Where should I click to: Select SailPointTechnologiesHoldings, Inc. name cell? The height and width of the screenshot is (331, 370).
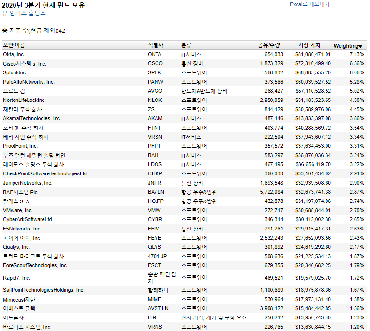point(43,290)
